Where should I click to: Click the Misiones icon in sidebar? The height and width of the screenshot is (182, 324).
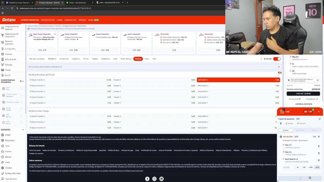point(3,54)
